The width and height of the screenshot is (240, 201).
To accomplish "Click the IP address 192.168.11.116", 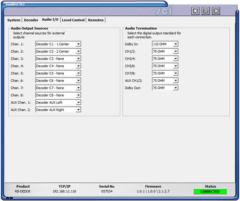I will pos(64,191).
